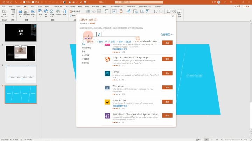Click the Text Box icon in ribbon

114,11
